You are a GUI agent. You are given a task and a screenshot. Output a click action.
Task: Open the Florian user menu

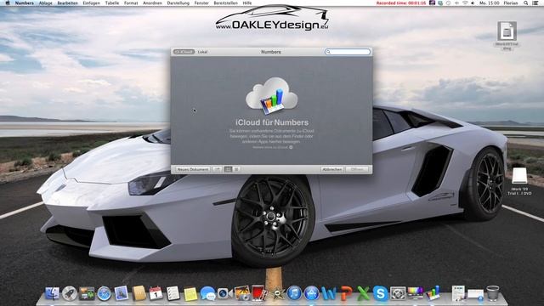pyautogui.click(x=510, y=3)
